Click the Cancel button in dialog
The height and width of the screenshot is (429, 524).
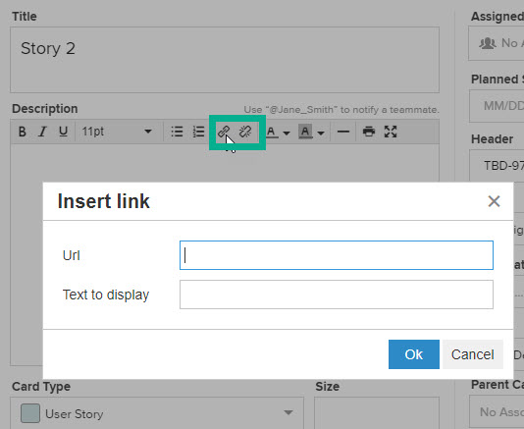tap(473, 354)
